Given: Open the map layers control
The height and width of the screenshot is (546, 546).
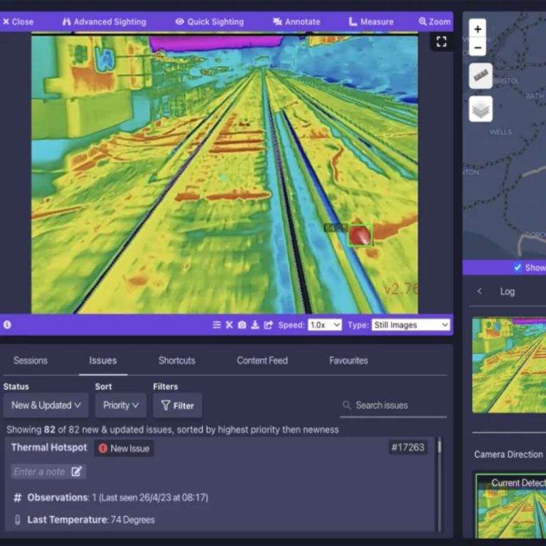Looking at the screenshot, I should click(x=481, y=109).
